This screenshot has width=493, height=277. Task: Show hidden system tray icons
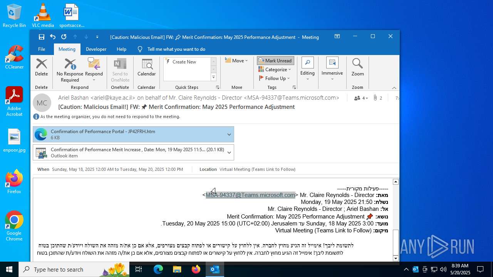click(406, 269)
